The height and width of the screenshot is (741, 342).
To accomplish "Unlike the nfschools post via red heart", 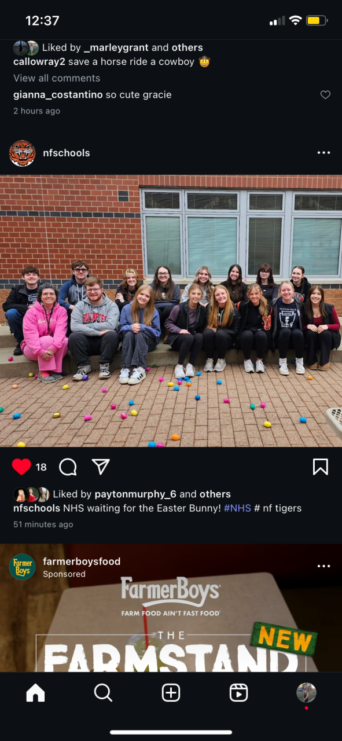I will pyautogui.click(x=21, y=467).
